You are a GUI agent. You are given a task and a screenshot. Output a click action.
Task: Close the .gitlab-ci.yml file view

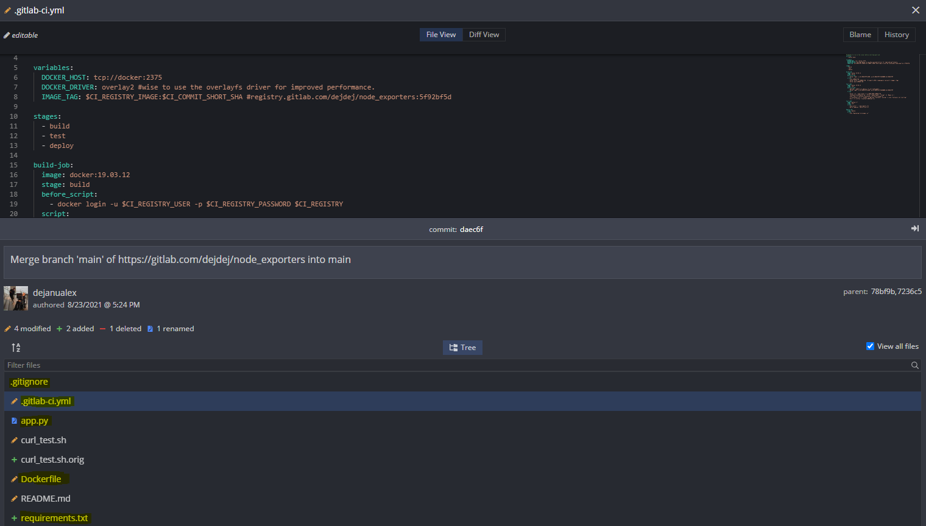[x=915, y=10]
